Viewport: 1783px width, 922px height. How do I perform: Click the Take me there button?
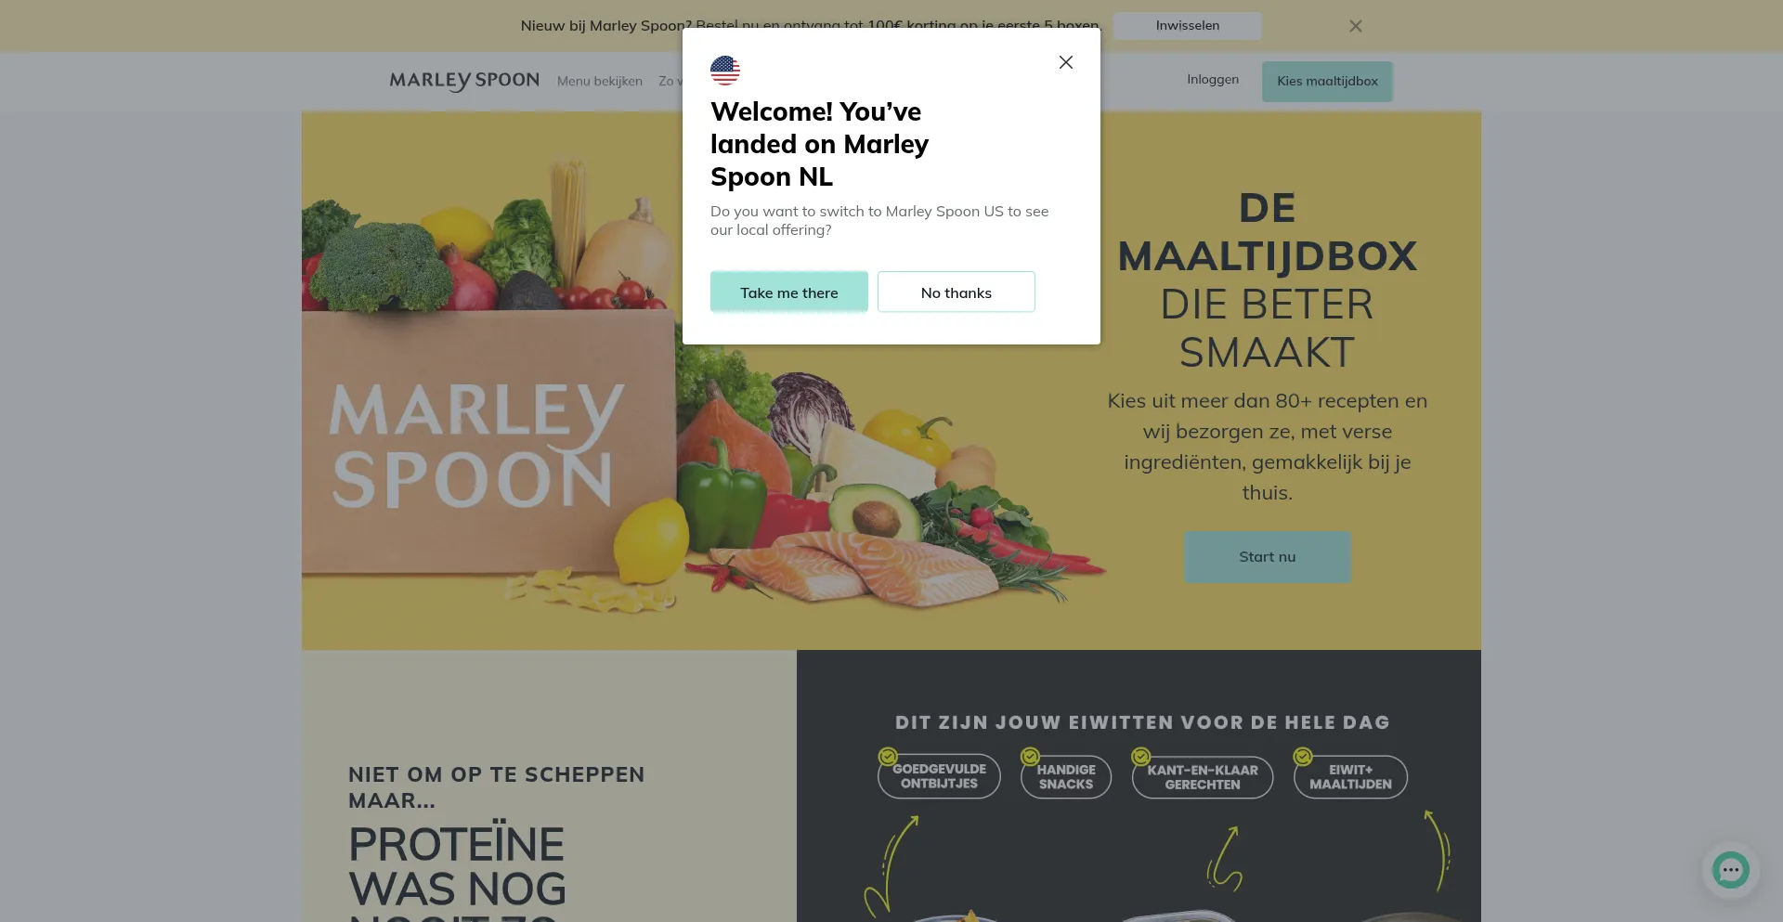click(x=789, y=292)
